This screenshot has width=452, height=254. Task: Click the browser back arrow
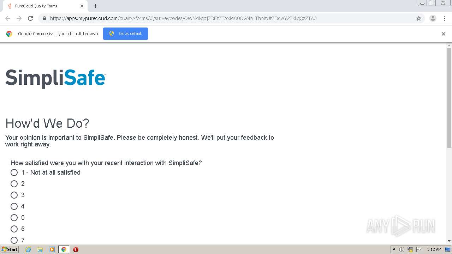(x=8, y=18)
